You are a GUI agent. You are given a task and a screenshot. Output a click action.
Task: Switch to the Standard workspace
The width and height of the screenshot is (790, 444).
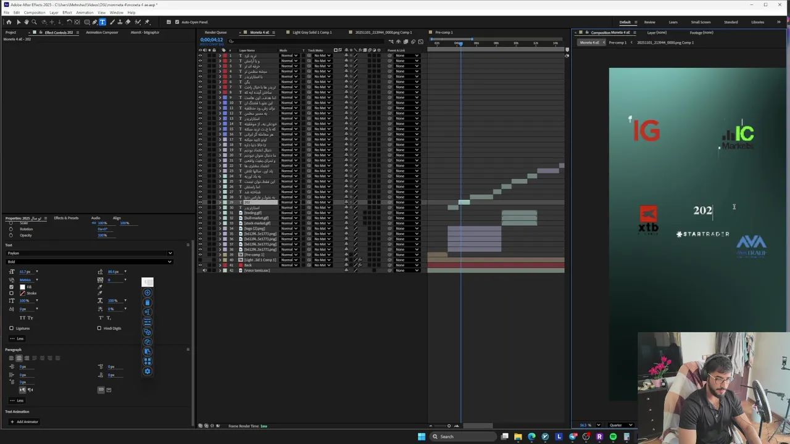tap(731, 22)
